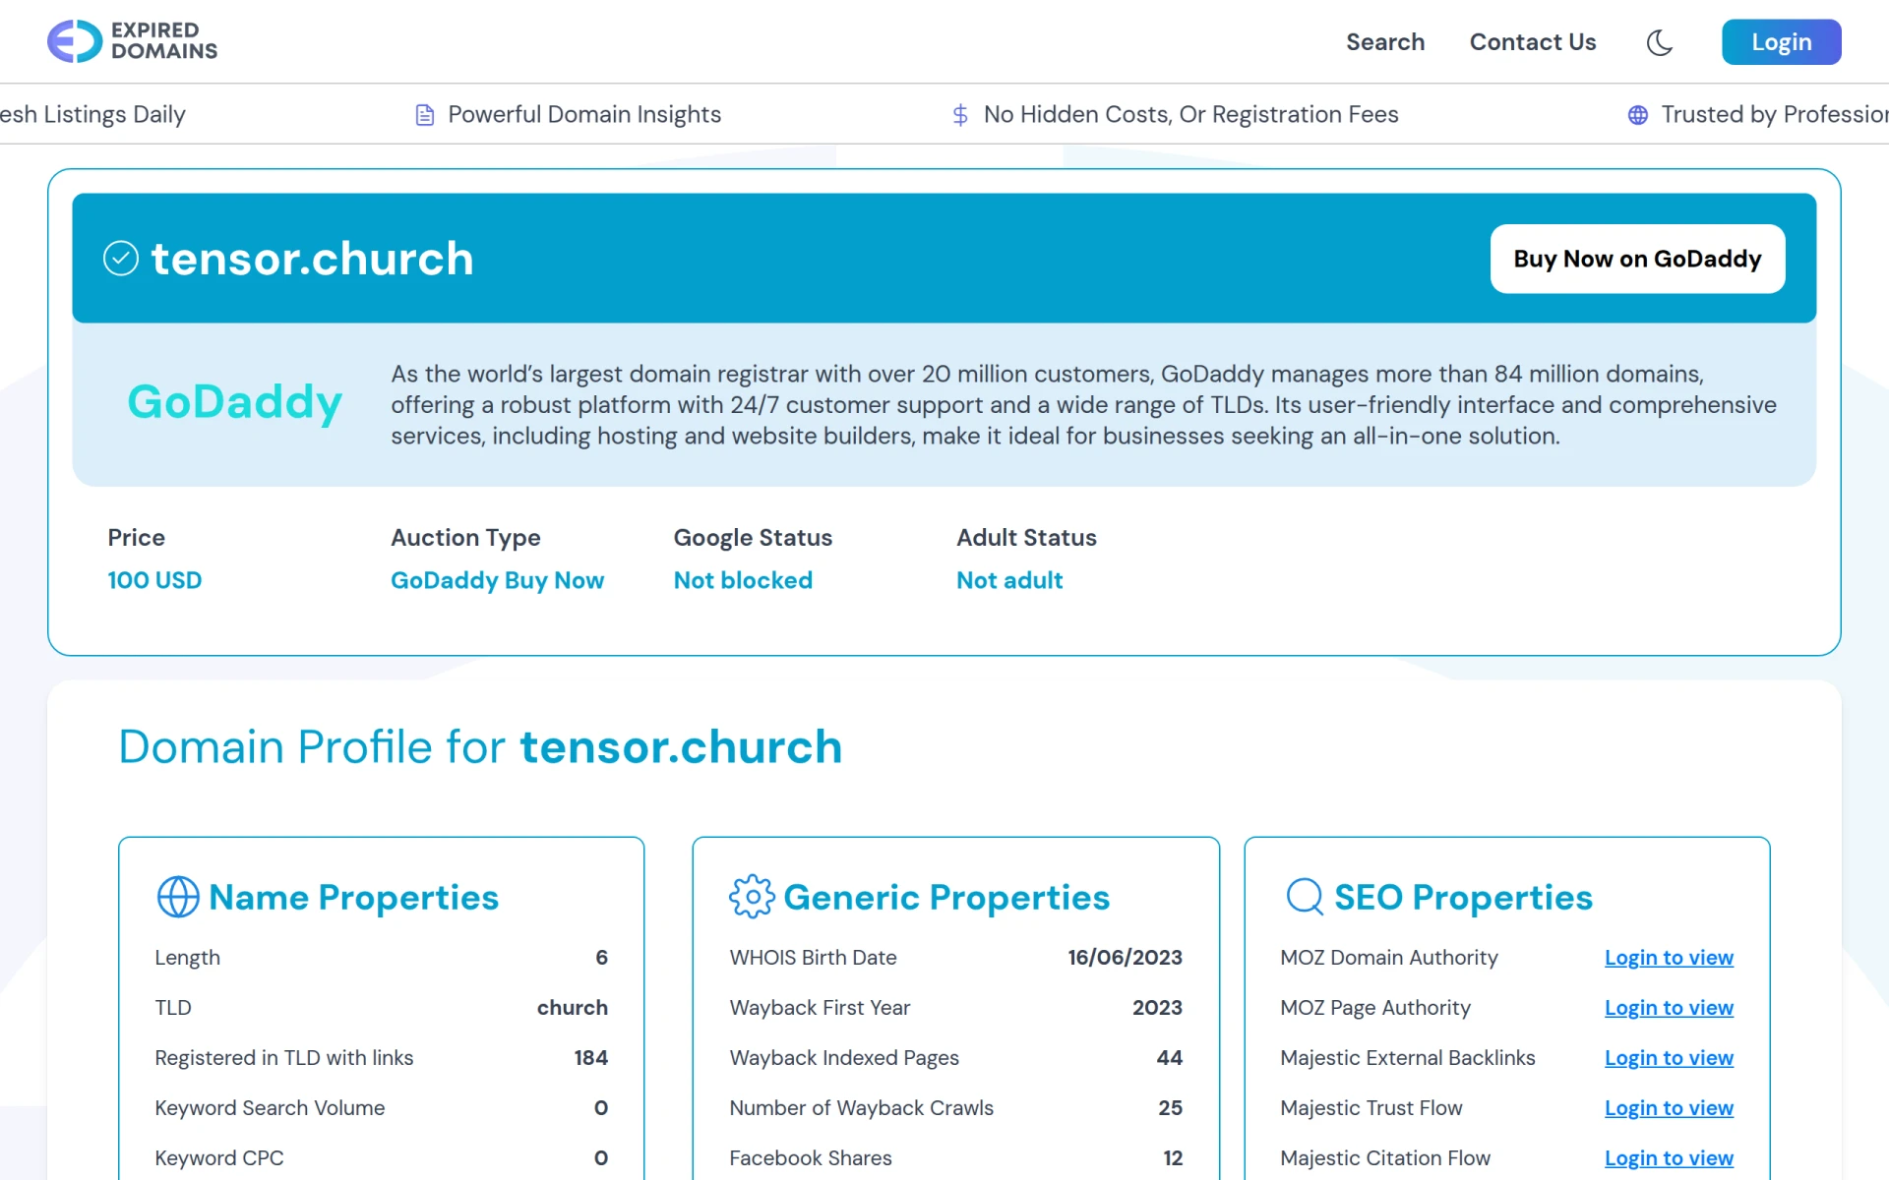
Task: Click the Length value 6
Action: pyautogui.click(x=602, y=958)
